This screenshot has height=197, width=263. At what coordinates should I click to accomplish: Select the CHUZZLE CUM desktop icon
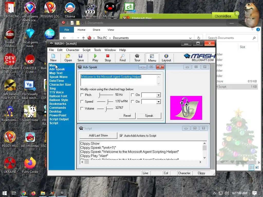tap(30, 64)
